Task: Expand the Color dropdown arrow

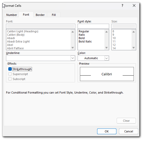Action: click(107, 58)
